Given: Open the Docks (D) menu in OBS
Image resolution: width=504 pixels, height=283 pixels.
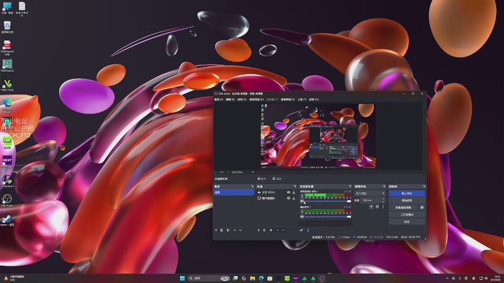Looking at the screenshot, I should pos(256,99).
